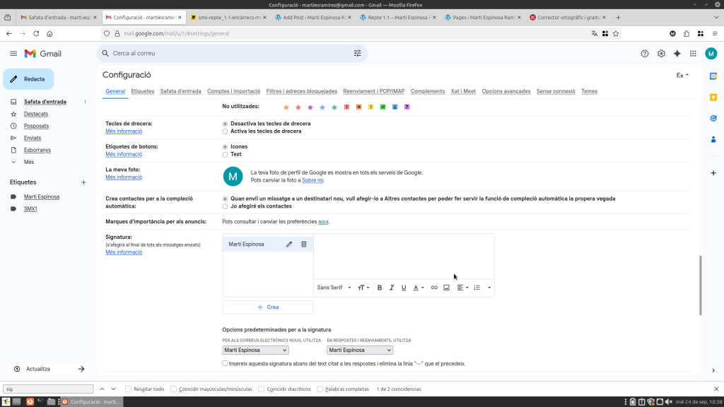Screen dimensions: 724x407
Task: Open the text color picker in signature toolbar
Action: click(418, 288)
